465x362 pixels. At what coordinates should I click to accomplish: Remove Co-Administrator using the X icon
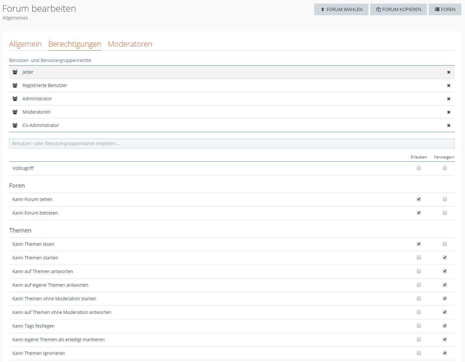448,126
